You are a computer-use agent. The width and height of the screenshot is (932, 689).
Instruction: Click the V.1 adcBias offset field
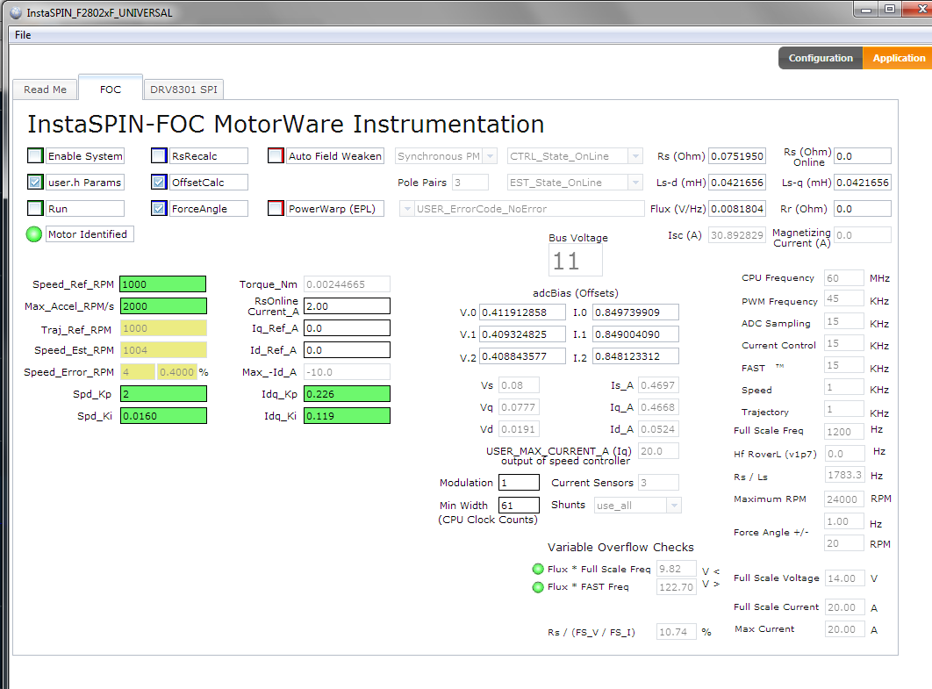522,334
